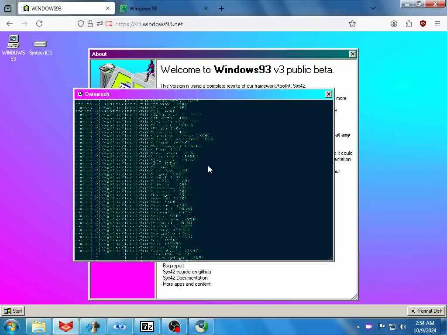Screen dimensions: 447x335
Task: Go back in browser history
Action: [10, 24]
